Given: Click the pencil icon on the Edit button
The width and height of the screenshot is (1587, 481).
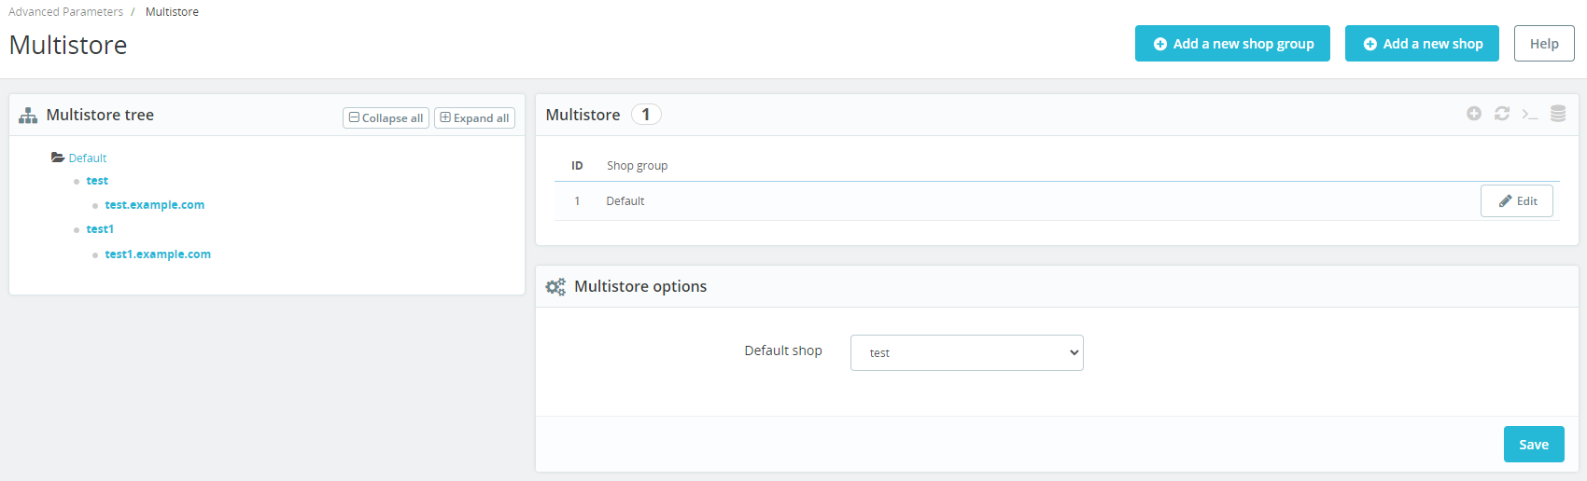Looking at the screenshot, I should click(1505, 201).
